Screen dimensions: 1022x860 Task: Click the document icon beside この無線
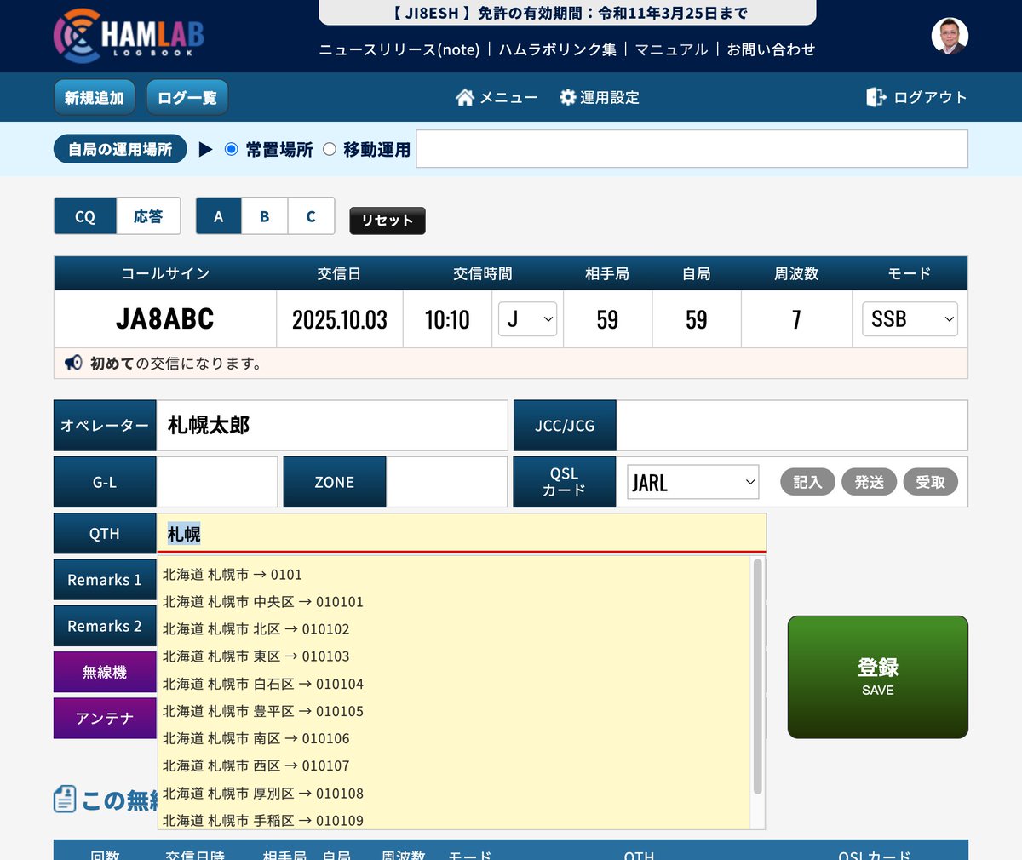click(65, 800)
